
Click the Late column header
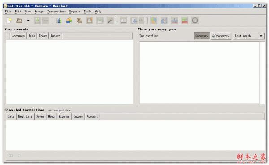tap(11, 117)
